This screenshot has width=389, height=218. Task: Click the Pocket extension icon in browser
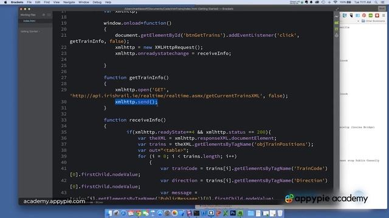point(351,15)
